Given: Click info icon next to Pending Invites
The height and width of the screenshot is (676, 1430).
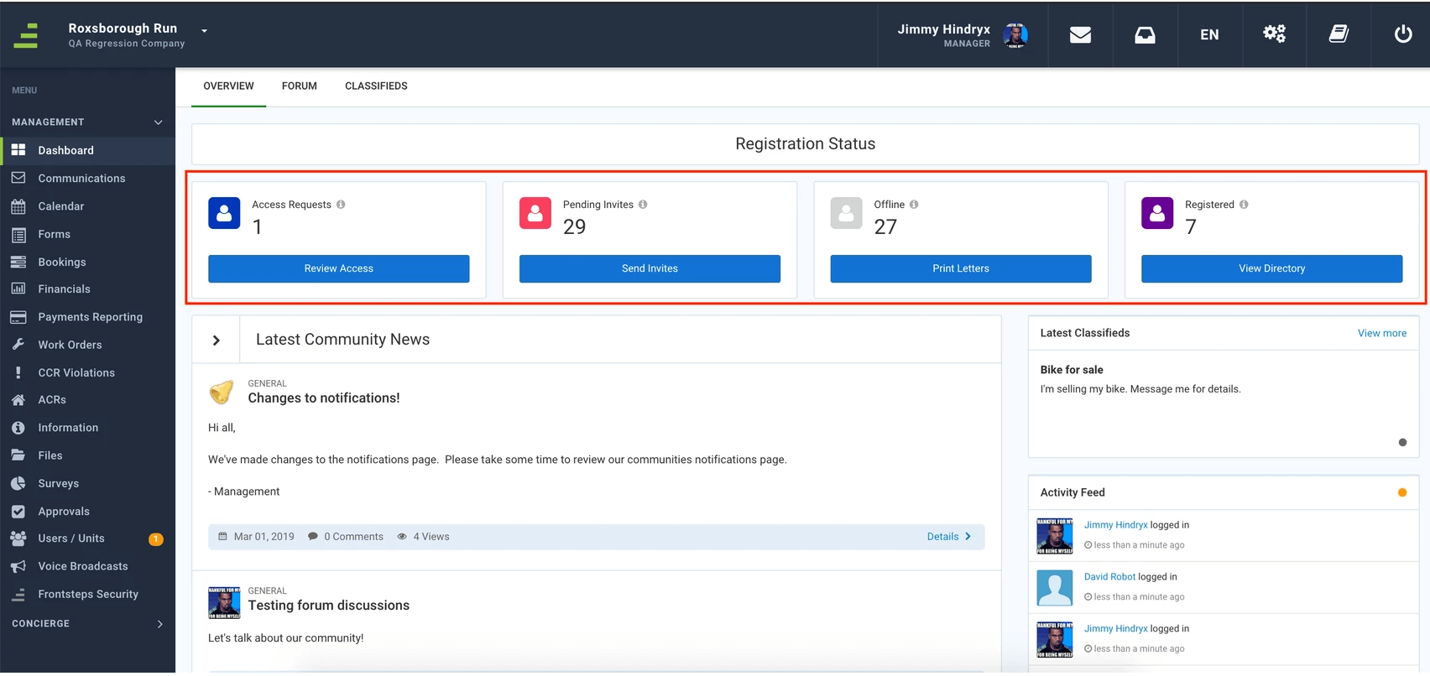Looking at the screenshot, I should 643,205.
